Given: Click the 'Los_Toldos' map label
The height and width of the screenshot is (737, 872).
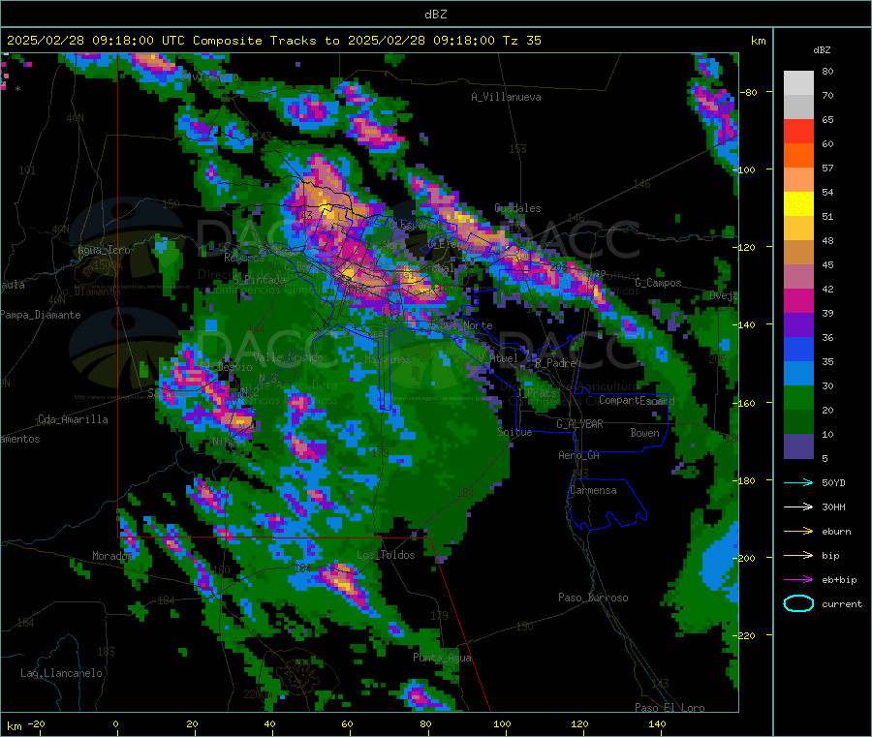Looking at the screenshot, I should point(386,555).
